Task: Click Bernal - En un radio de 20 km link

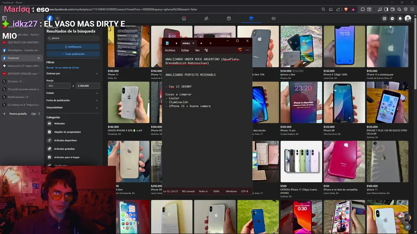Action: [63, 68]
